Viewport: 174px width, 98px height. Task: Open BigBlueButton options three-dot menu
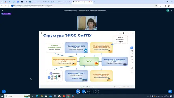(x=172, y=11)
